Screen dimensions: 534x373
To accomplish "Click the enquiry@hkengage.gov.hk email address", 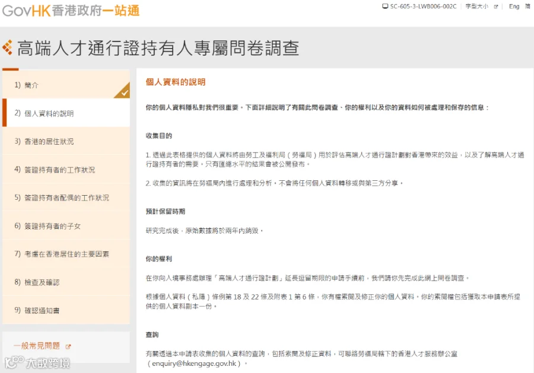I will click(x=194, y=364).
